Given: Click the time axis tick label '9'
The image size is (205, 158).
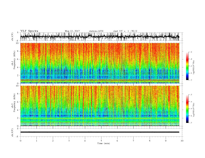Looking at the screenshot, I should [166, 141].
